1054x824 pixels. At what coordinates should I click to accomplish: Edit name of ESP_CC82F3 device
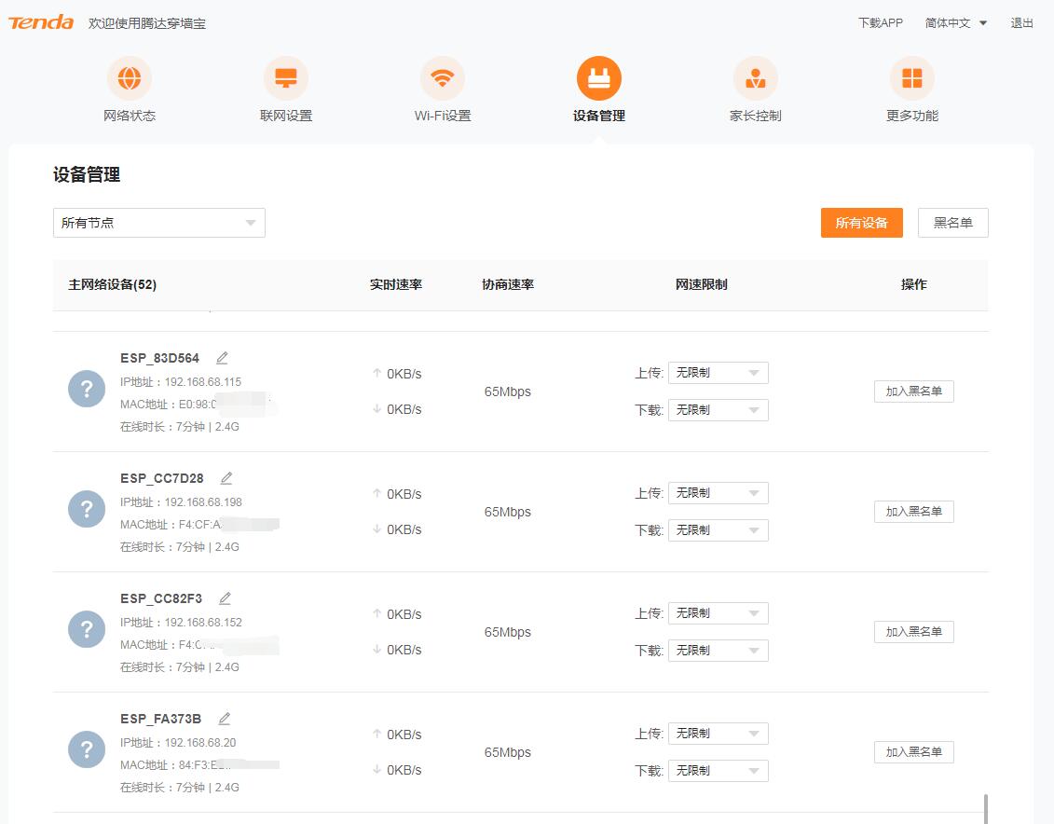[226, 598]
